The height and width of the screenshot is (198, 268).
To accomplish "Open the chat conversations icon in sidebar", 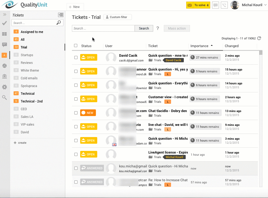I will pos(4,45).
